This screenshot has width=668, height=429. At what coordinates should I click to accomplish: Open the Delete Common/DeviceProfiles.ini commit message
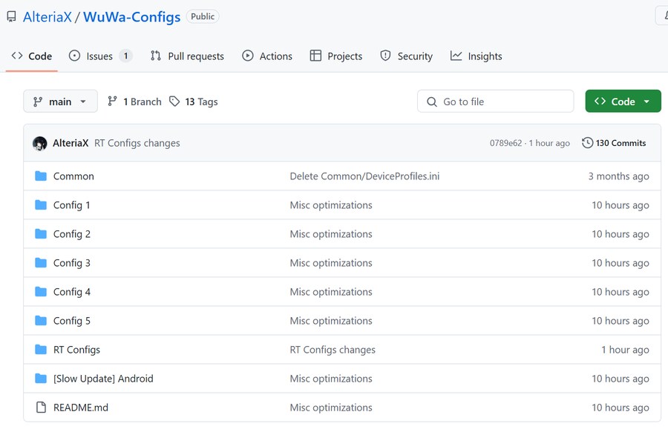[364, 176]
